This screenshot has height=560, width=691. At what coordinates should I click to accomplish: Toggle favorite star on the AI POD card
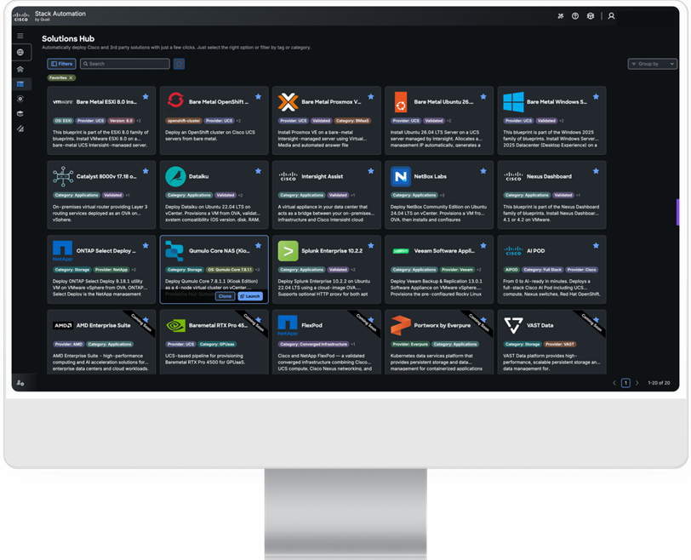pos(596,245)
